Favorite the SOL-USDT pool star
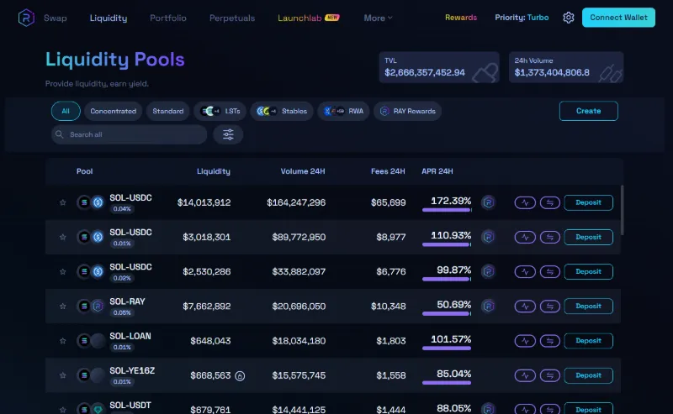 pyautogui.click(x=62, y=410)
